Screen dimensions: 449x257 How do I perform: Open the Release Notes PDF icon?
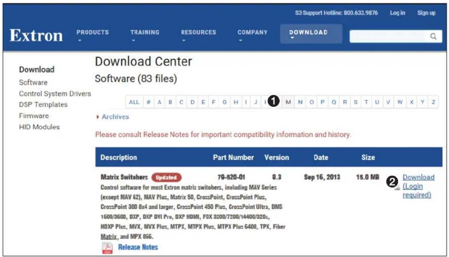click(108, 248)
